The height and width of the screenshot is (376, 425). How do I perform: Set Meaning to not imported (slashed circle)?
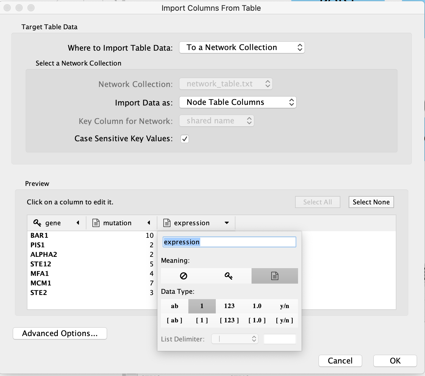pyautogui.click(x=184, y=276)
